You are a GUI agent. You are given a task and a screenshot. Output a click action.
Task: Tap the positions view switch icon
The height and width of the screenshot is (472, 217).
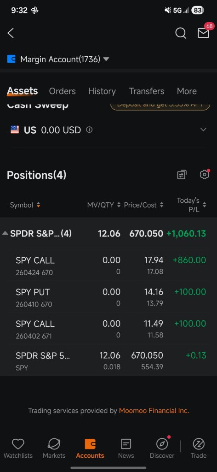[x=182, y=175]
